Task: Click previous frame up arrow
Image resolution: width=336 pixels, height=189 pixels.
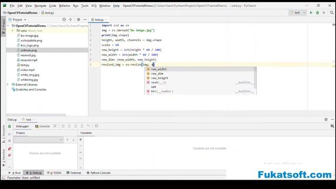Action: (x=67, y=140)
